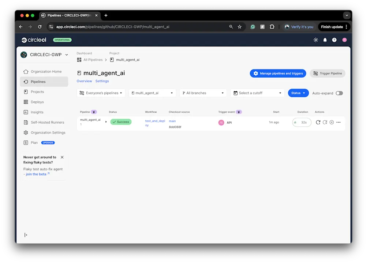Switch to the Settings tab
This screenshot has height=263, width=367.
102,81
